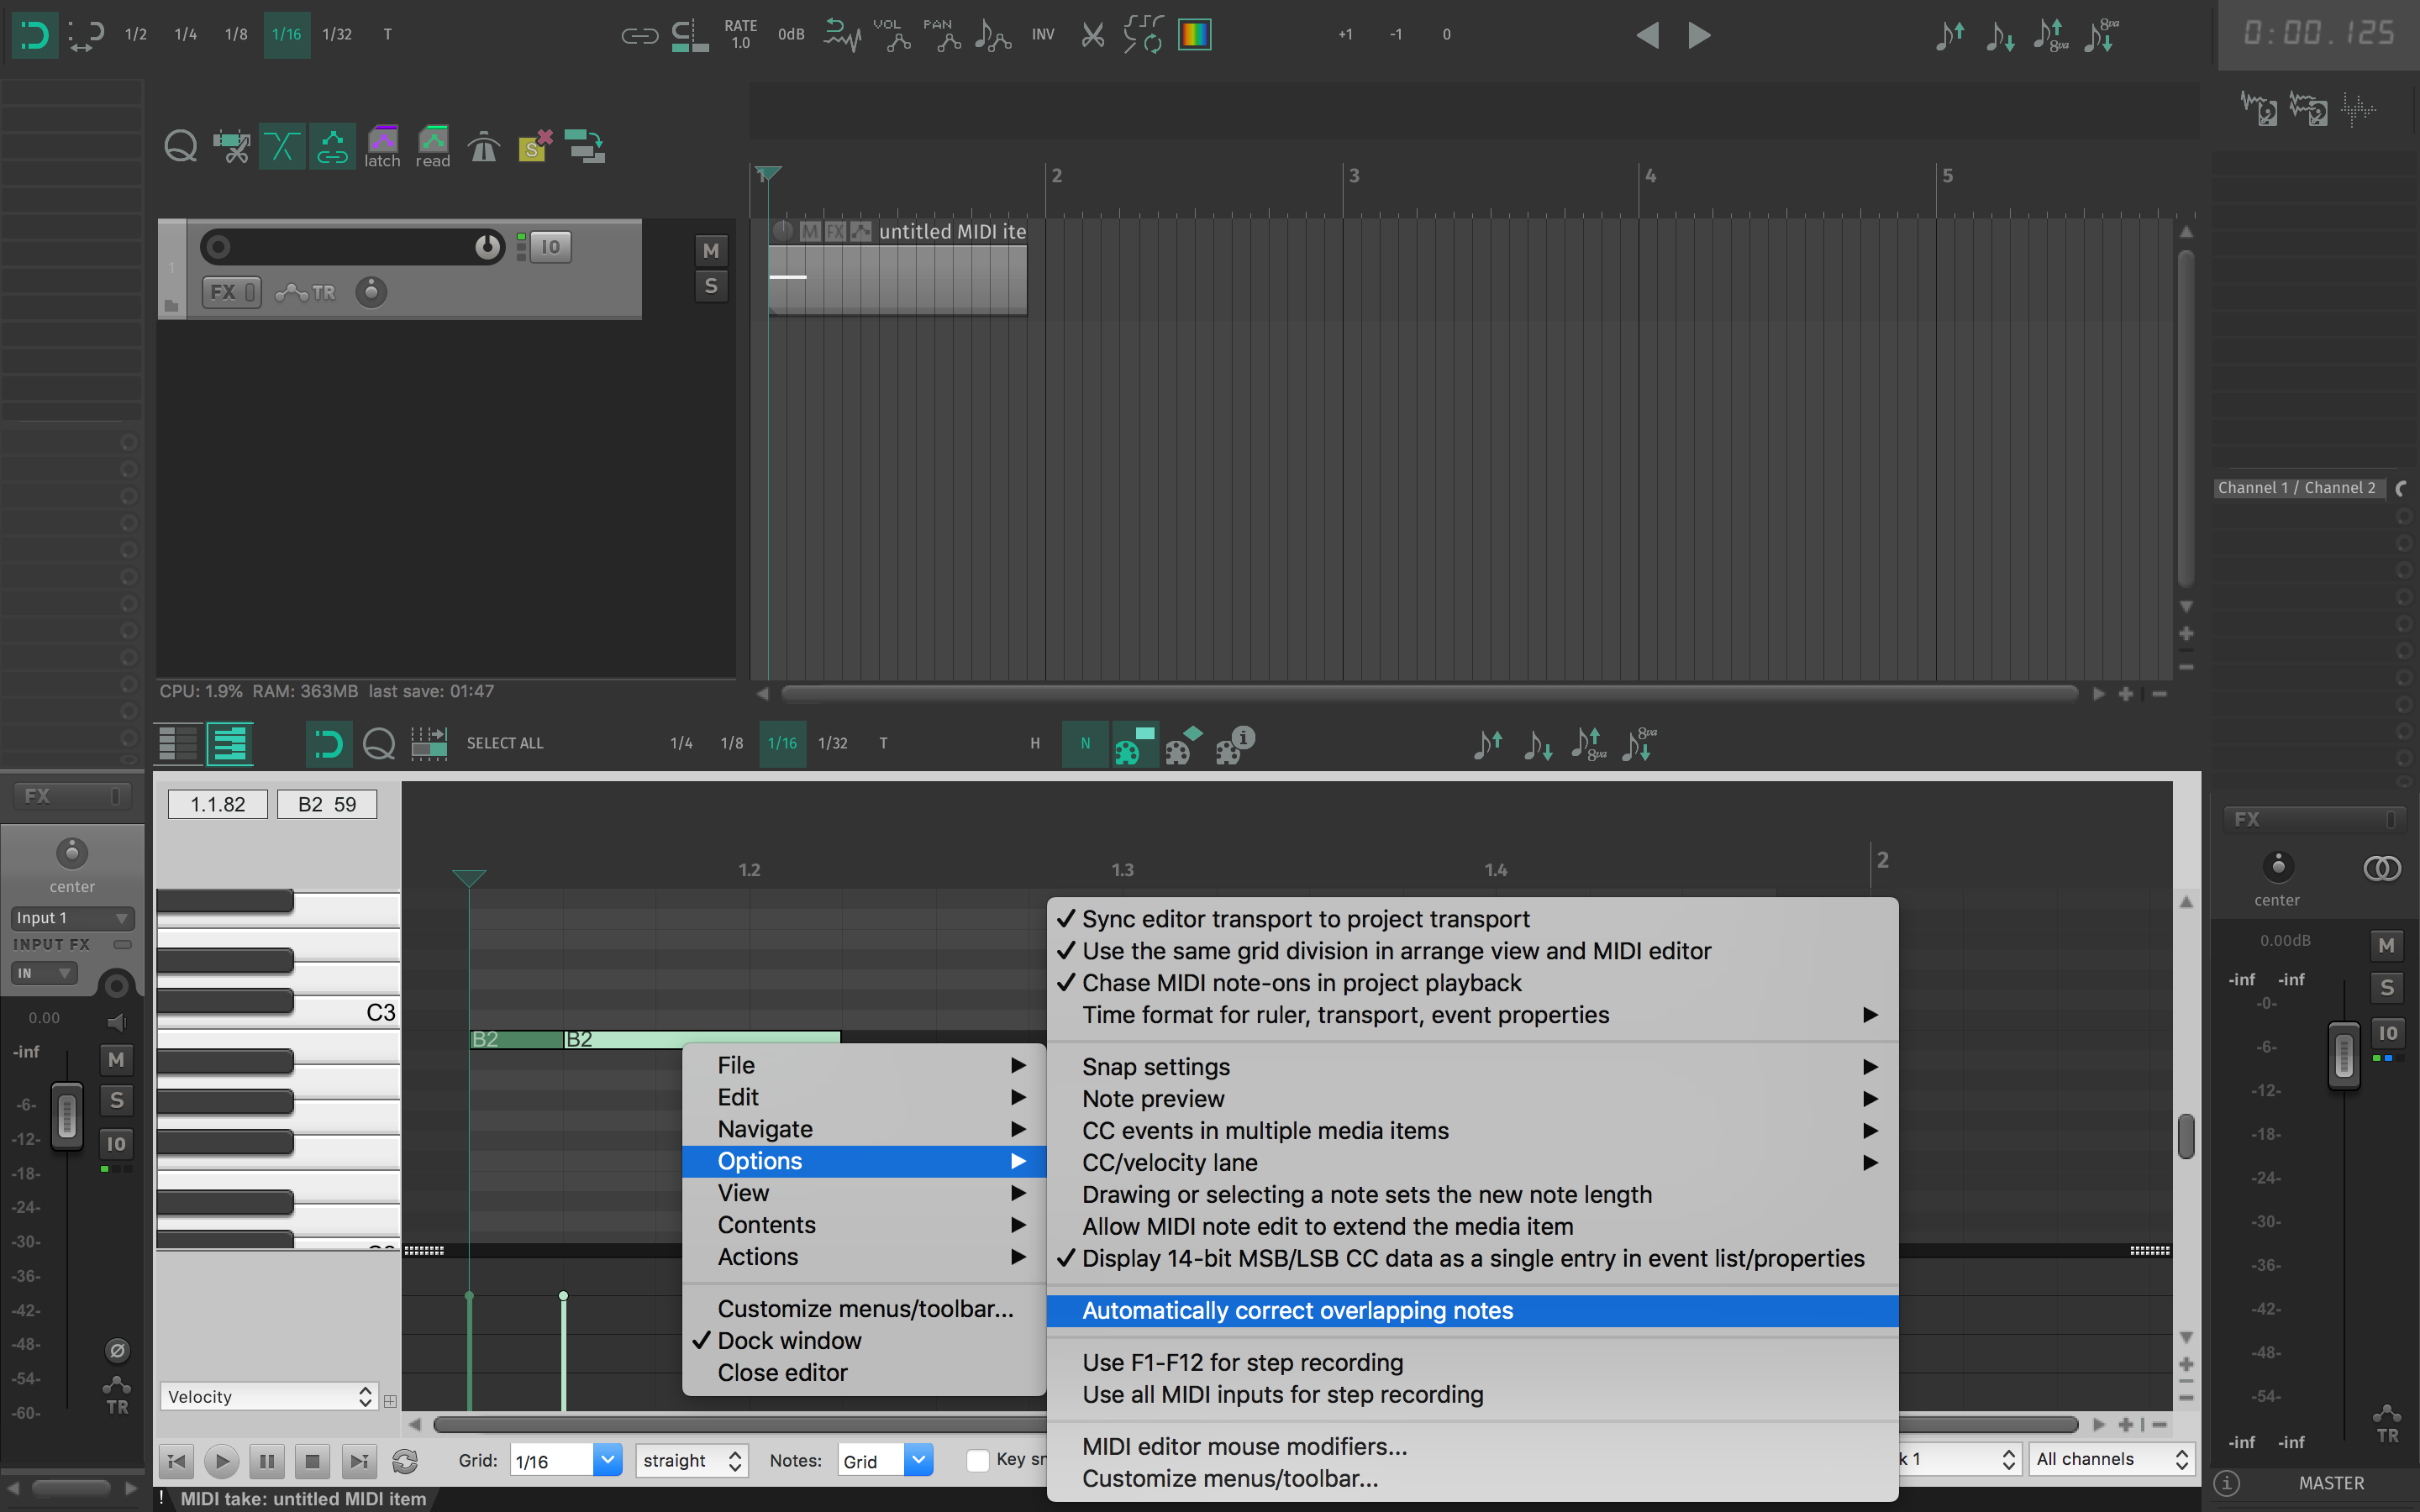Open the Velocity lane dropdown
The width and height of the screenshot is (2420, 1512).
pos(269,1397)
